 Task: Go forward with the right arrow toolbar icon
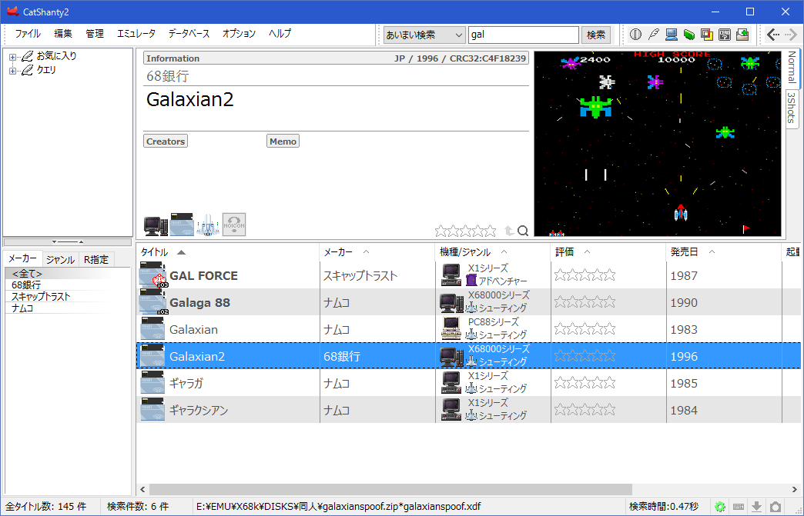point(790,35)
